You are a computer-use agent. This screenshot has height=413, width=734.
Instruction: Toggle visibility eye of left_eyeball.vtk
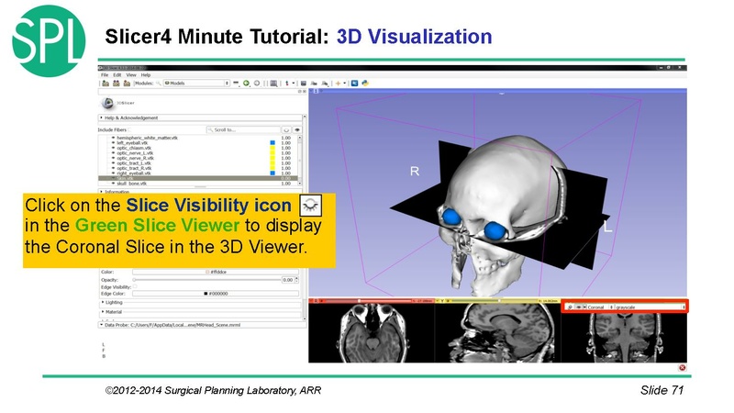pyautogui.click(x=113, y=143)
